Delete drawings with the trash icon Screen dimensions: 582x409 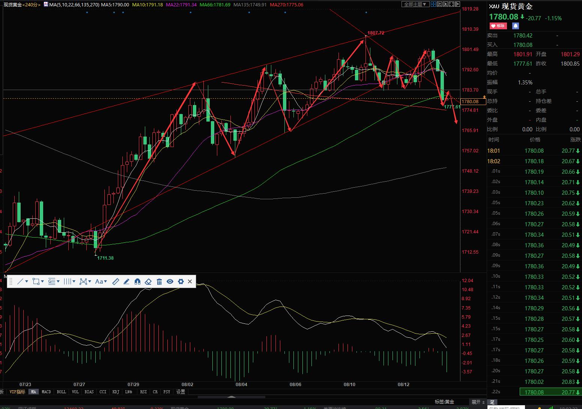point(159,281)
